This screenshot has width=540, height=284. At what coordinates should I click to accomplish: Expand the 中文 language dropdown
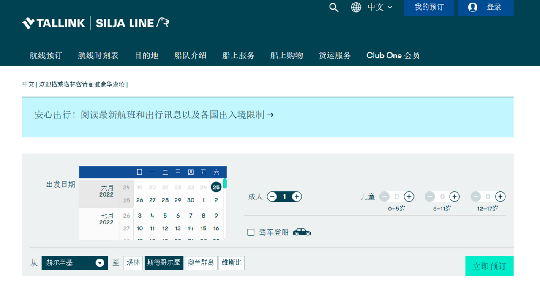point(380,7)
